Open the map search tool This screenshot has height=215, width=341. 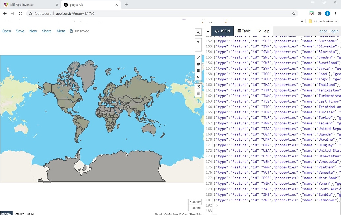point(198,32)
